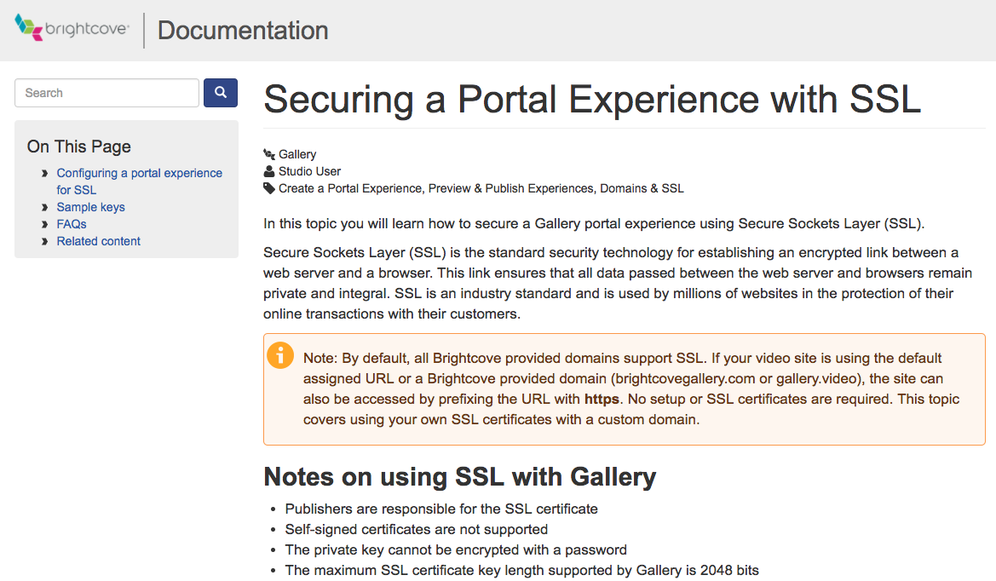Click the On This Page heading

click(x=78, y=147)
